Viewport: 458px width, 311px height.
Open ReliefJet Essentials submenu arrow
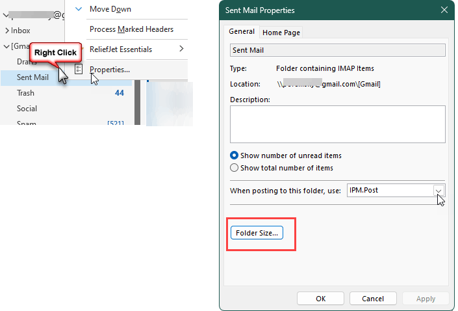(181, 49)
